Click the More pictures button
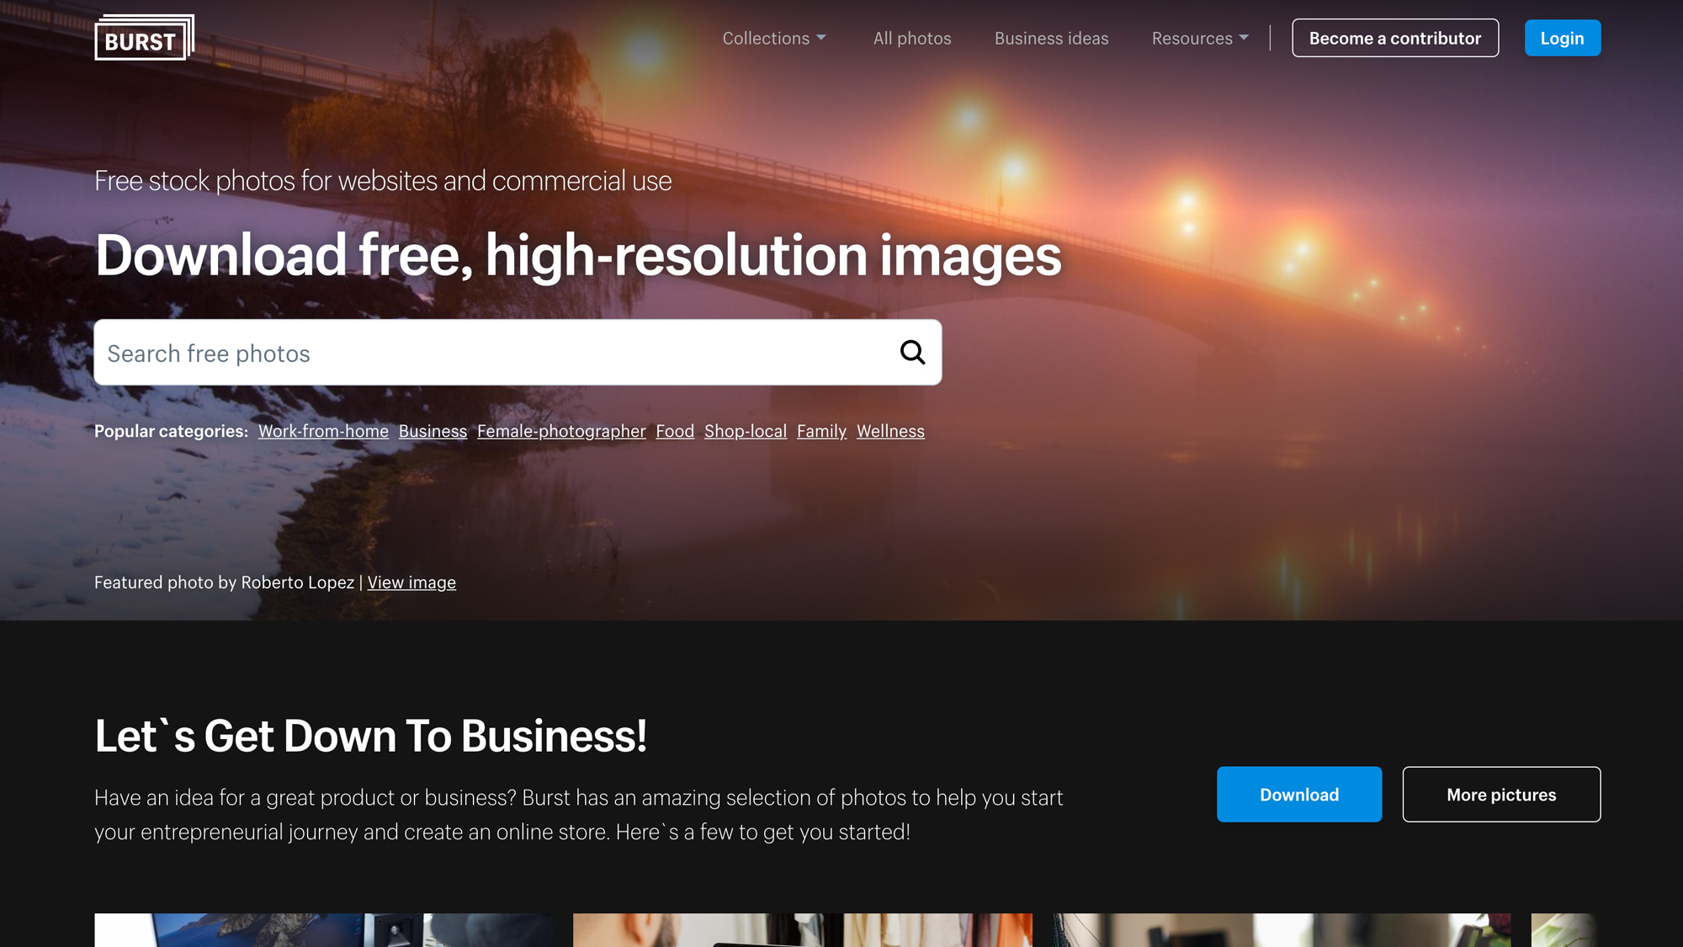Viewport: 1683px width, 947px height. pos(1500,794)
